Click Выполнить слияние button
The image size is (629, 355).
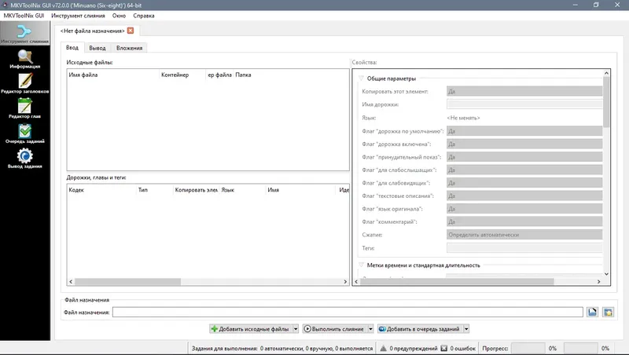point(334,329)
